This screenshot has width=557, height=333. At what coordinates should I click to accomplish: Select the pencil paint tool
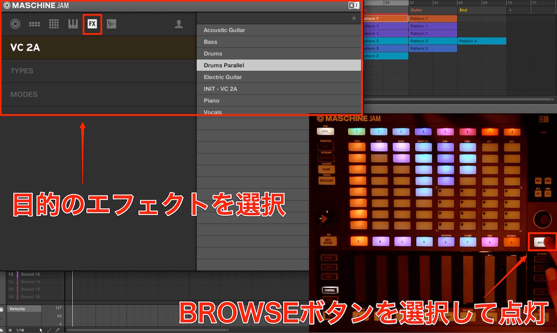(x=49, y=330)
